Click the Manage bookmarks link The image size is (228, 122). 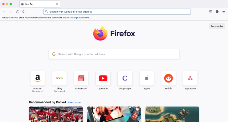80,18
